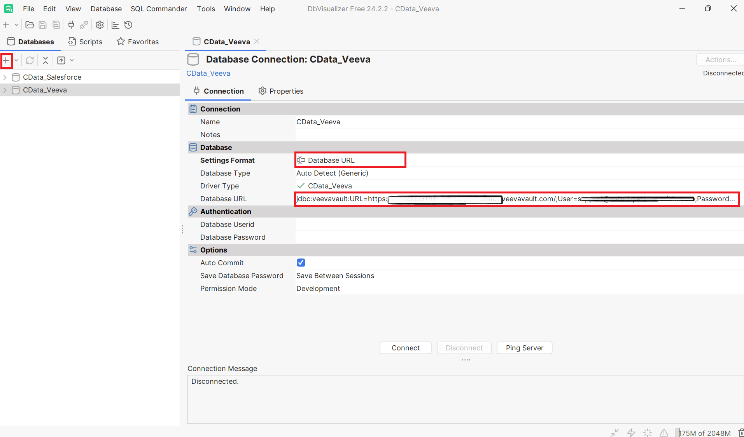Viewport: 744px width, 437px height.
Task: Click the history clock icon in the toolbar
Action: (128, 24)
